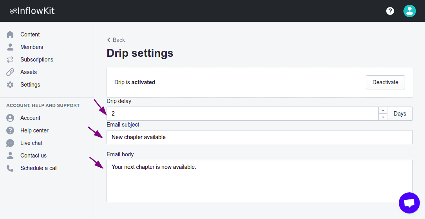Go back using the Back link
The width and height of the screenshot is (425, 219).
tap(116, 40)
